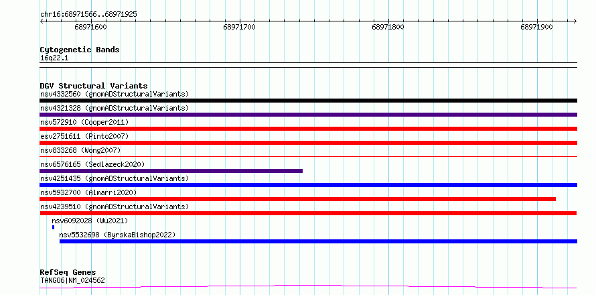Click the 68971600 ruler position label
Viewport: 596px width, 295px height.
click(91, 27)
